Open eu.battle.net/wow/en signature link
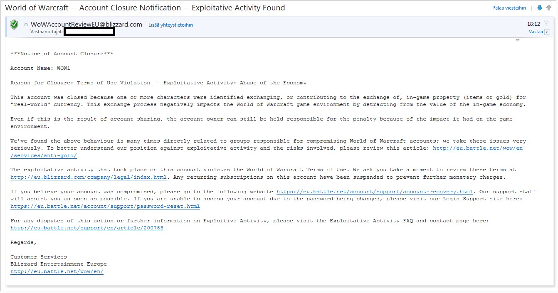This screenshot has width=558, height=293. (x=57, y=271)
